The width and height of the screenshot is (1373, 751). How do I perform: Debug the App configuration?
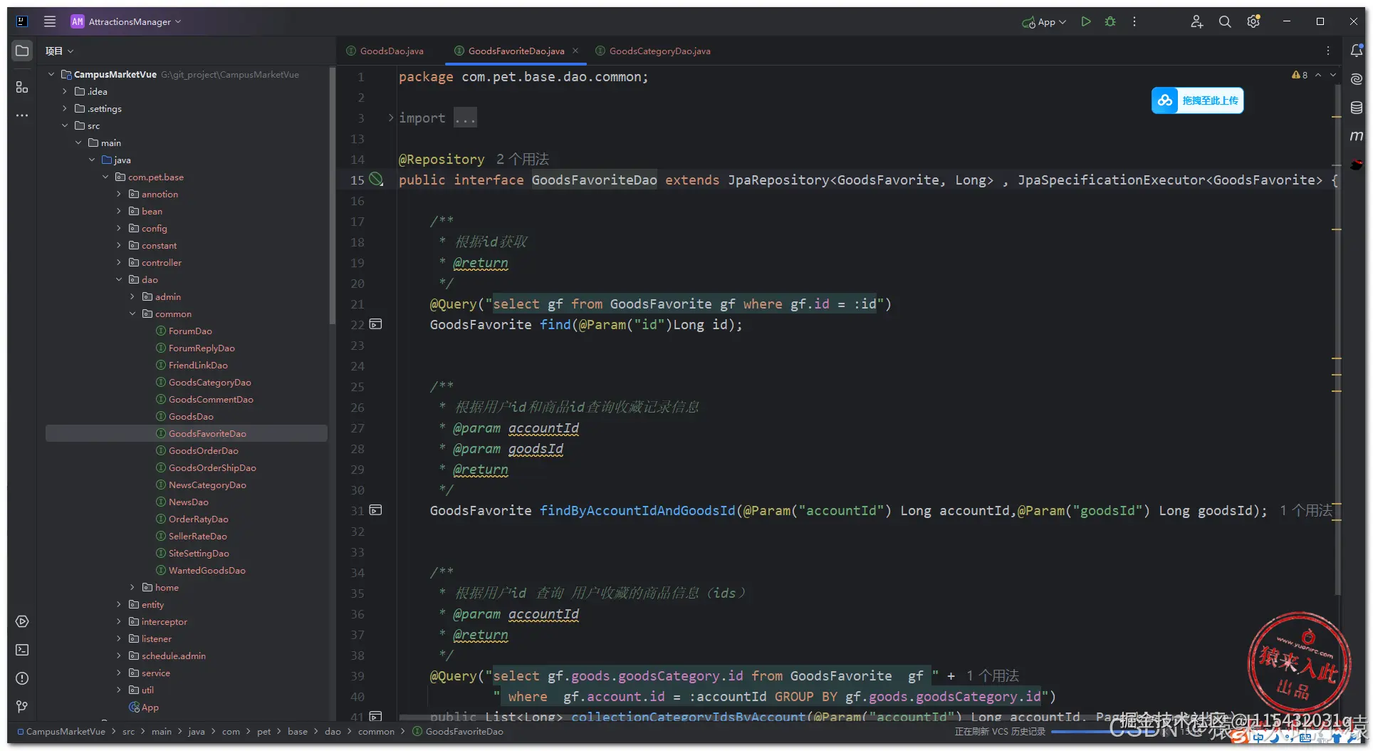tap(1110, 21)
